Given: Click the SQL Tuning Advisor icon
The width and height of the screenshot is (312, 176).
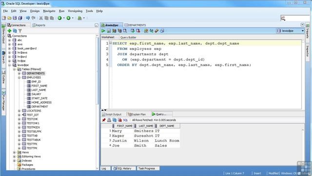Looking at the screenshot, I should [x=125, y=31].
